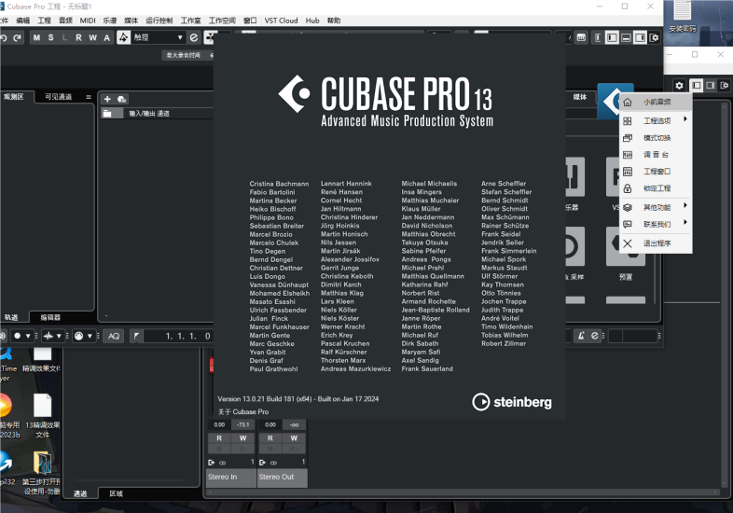Image resolution: width=733 pixels, height=513 pixels.
Task: Click the 'e' edit icon after 触控 dropdown
Action: tap(194, 37)
